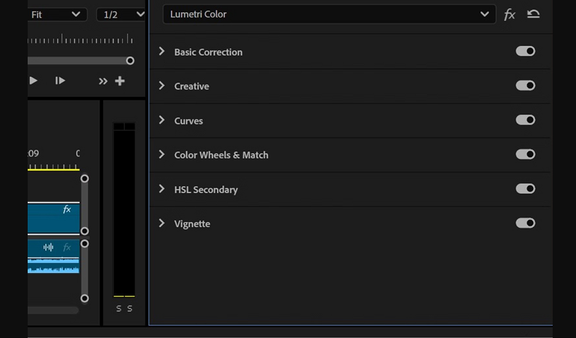This screenshot has width=576, height=338.
Task: Open the Fit zoom level dropdown
Action: point(57,15)
